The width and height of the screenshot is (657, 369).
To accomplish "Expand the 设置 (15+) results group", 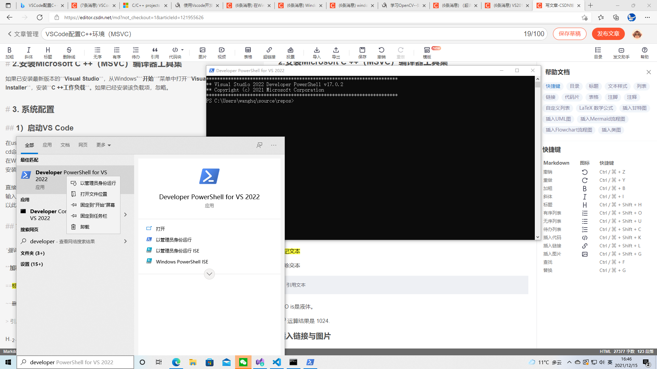I will click(31, 264).
